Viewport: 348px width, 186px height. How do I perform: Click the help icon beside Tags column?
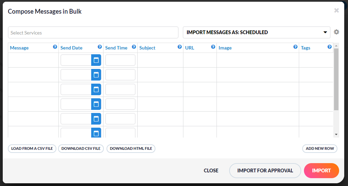click(330, 47)
